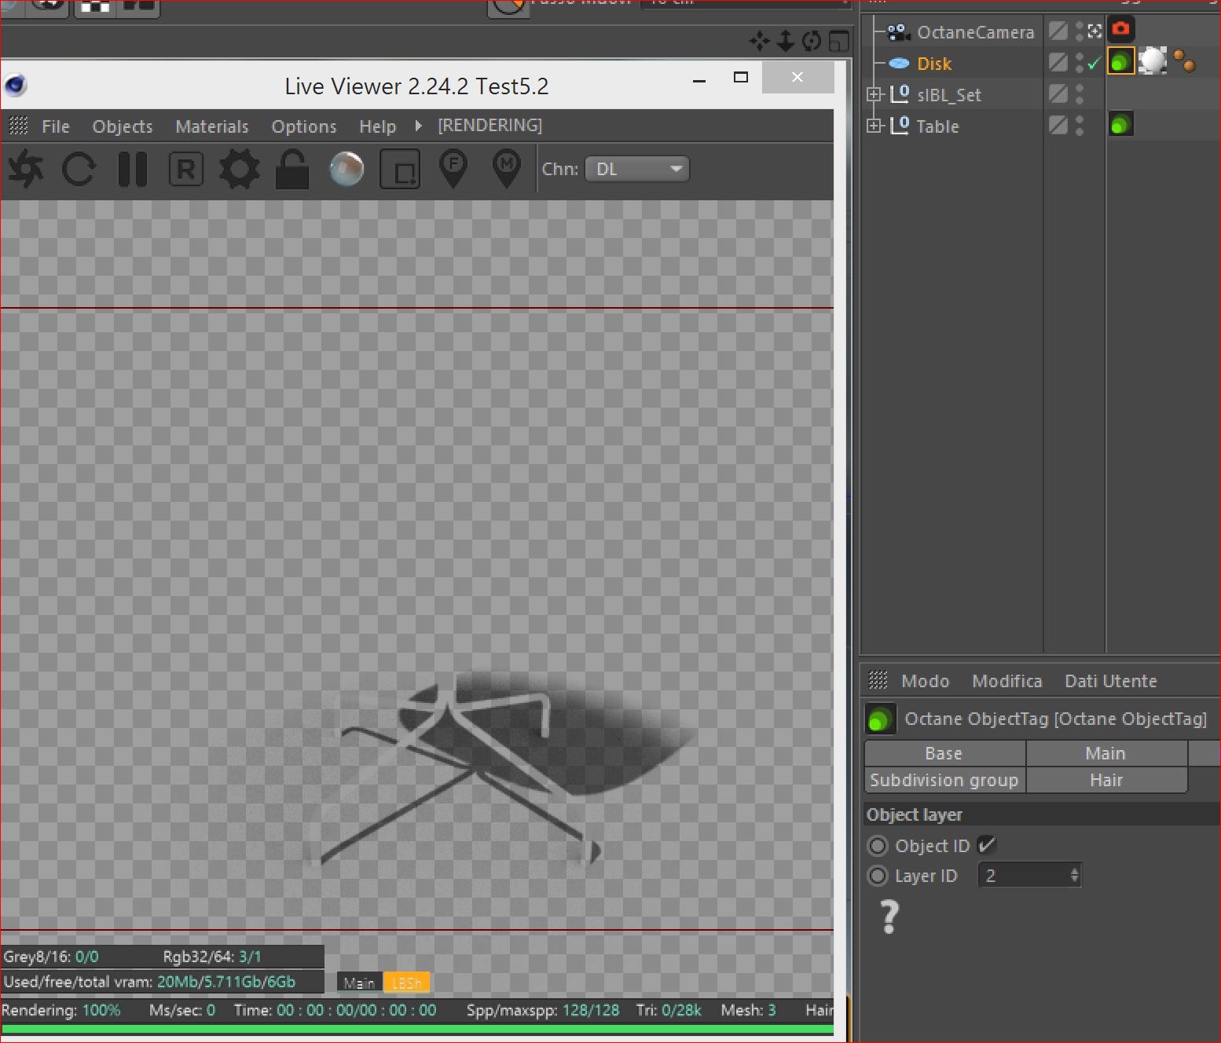The image size is (1221, 1043).
Task: Activate the M material picker pin
Action: point(507,169)
